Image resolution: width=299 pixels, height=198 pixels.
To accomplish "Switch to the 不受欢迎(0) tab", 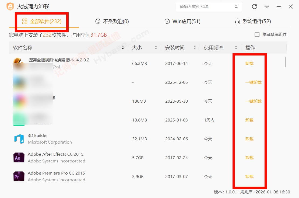I will [x=112, y=22].
